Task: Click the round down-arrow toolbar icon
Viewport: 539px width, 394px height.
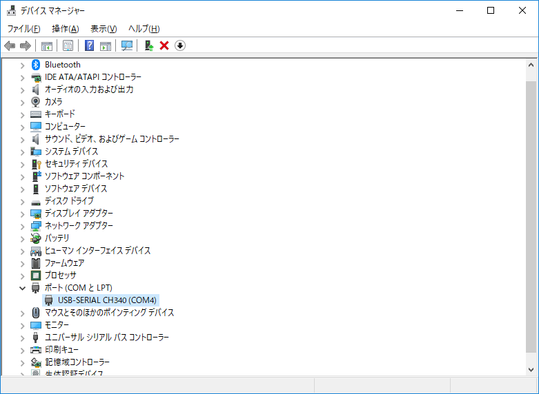Action: [x=180, y=45]
